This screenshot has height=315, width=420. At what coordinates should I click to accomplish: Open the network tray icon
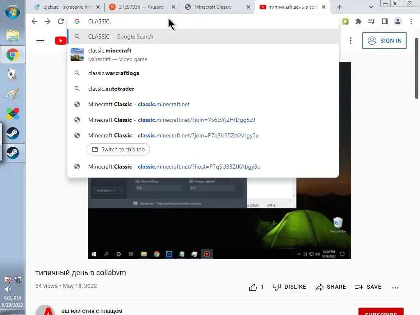click(18, 280)
